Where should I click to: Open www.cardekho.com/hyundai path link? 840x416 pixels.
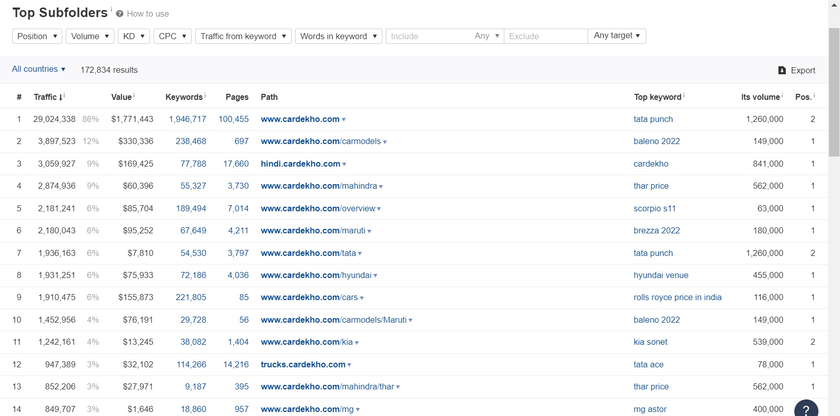[316, 275]
